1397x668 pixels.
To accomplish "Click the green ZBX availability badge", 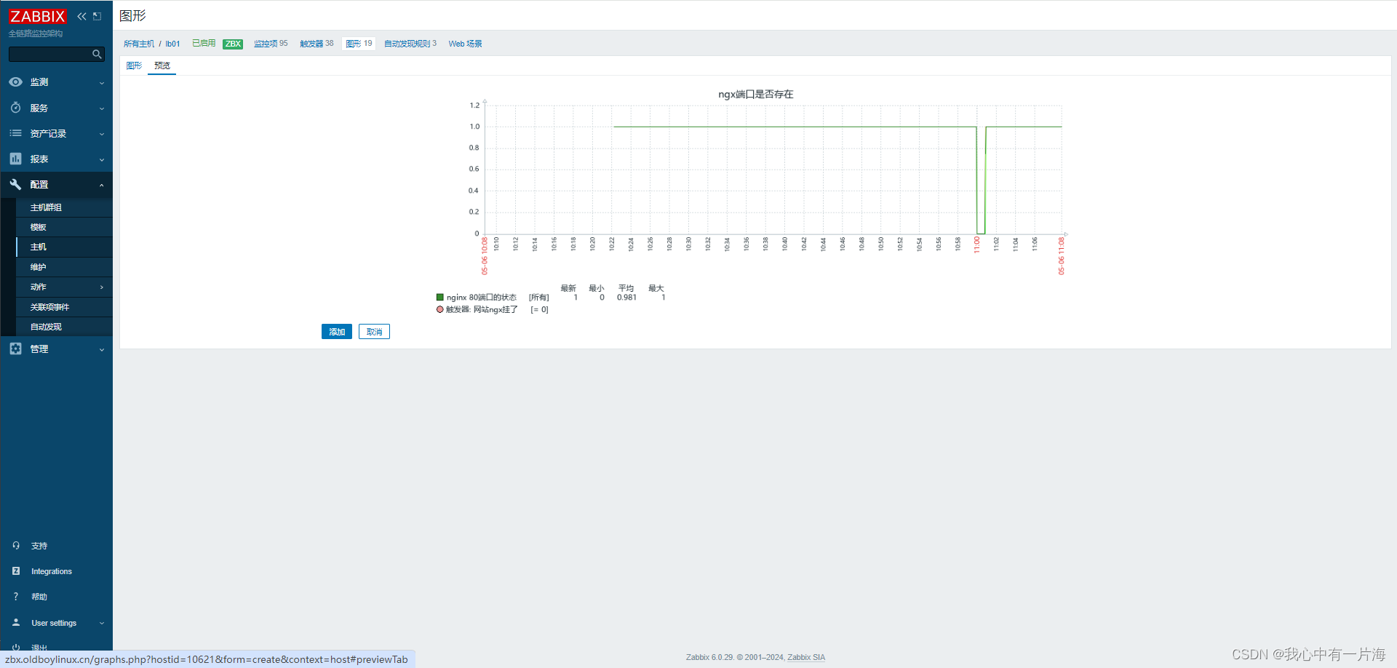I will pos(233,44).
